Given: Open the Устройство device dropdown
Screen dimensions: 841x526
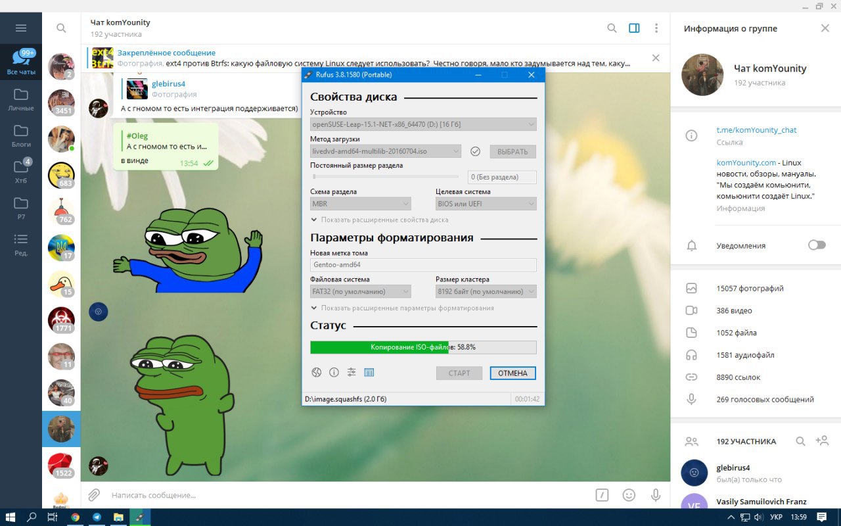Looking at the screenshot, I should 423,124.
